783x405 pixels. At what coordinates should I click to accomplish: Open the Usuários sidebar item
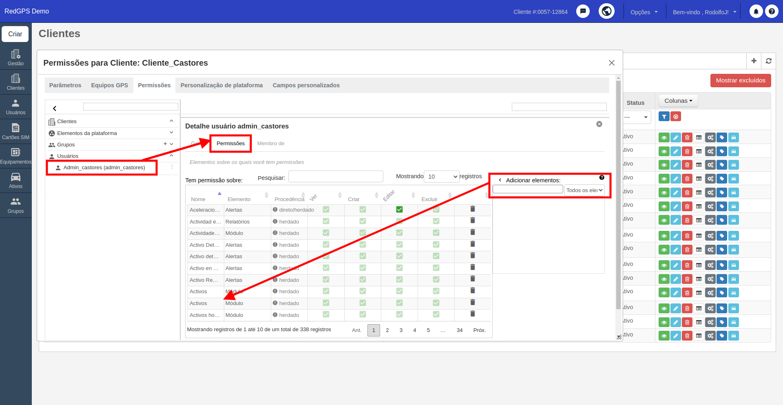click(15, 107)
